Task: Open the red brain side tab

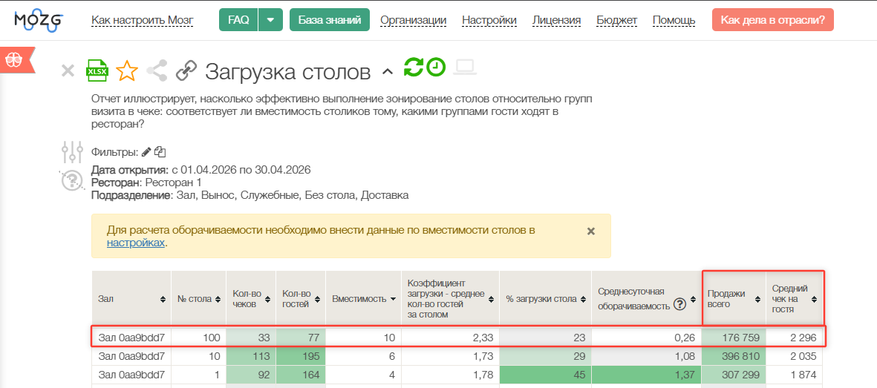Action: tap(17, 59)
